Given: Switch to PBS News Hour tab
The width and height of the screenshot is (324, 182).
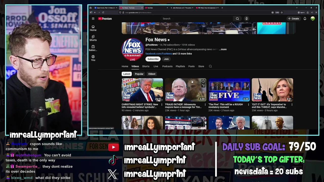Looking at the screenshot, I should tap(207, 8).
